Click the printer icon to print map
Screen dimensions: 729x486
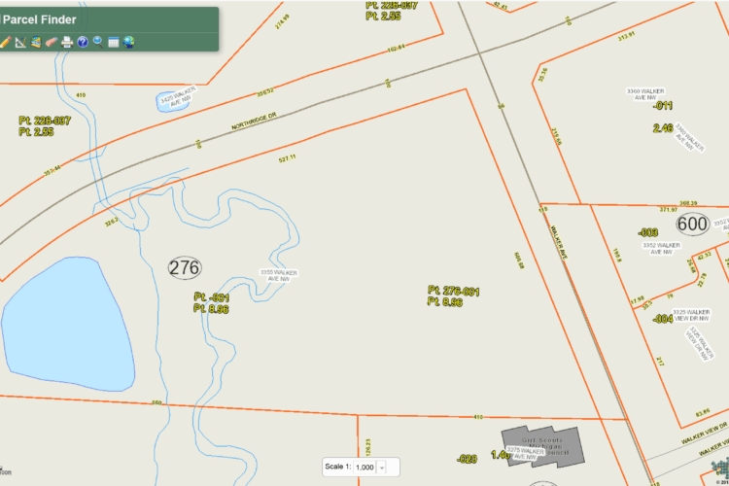tap(67, 42)
